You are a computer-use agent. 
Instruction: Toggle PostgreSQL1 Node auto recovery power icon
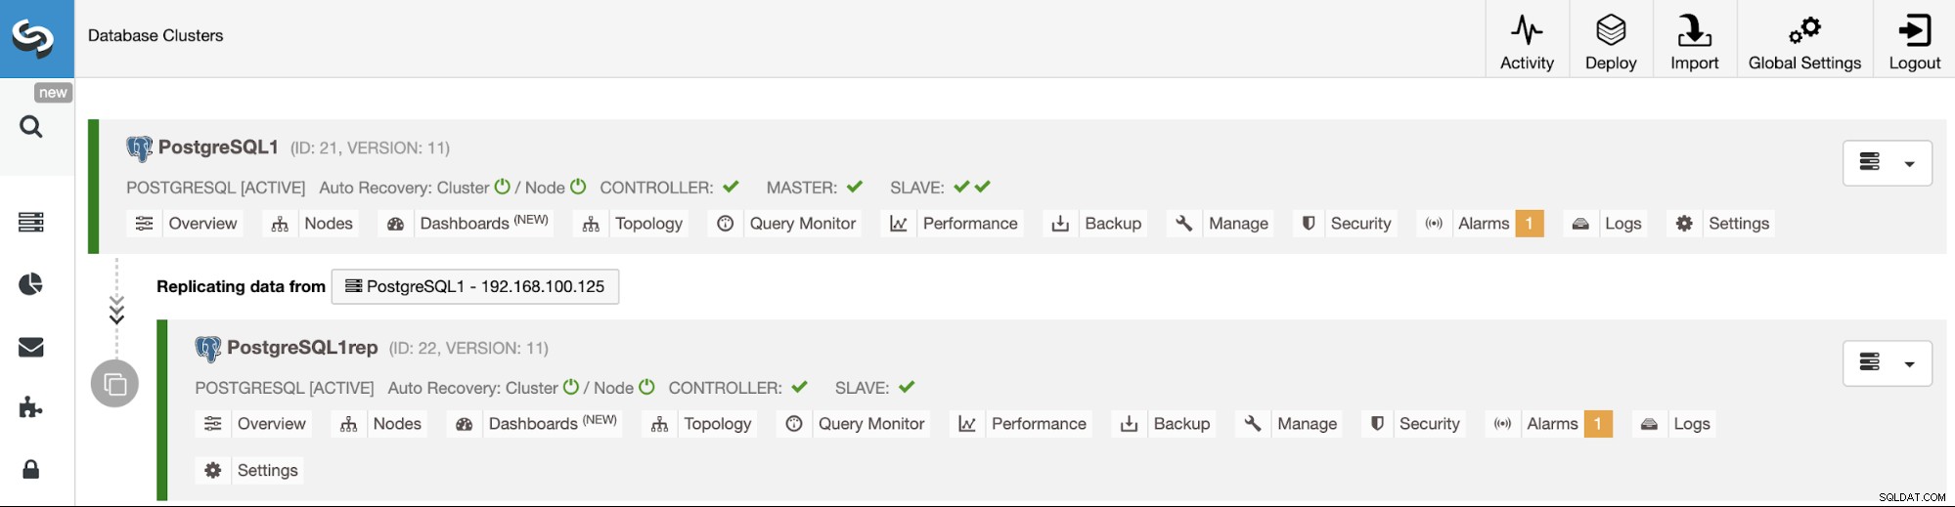578,187
